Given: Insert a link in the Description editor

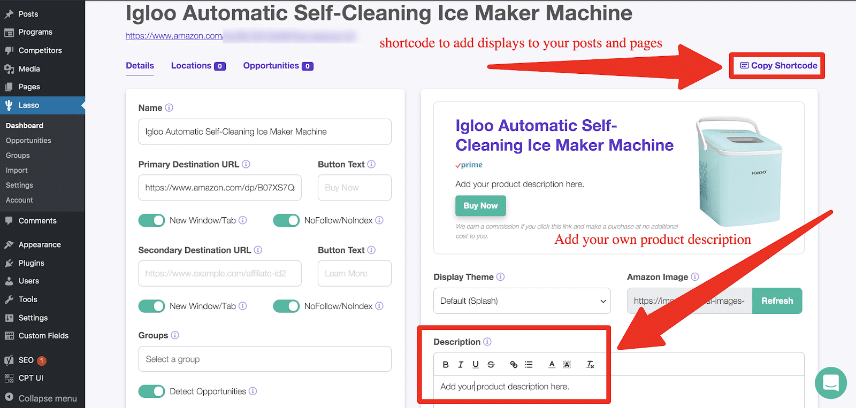Looking at the screenshot, I should pyautogui.click(x=514, y=364).
